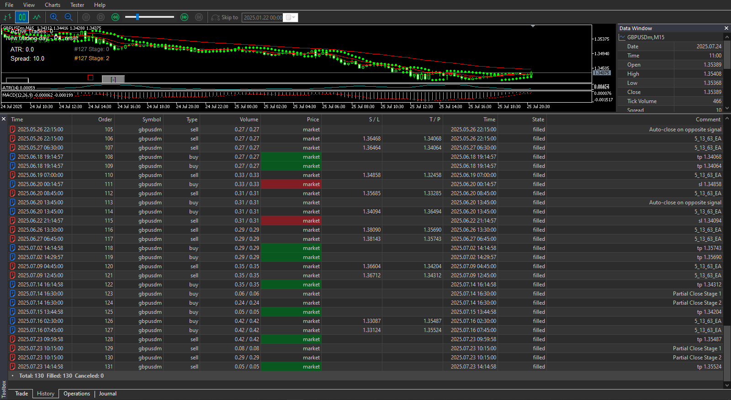This screenshot has height=400, width=731.
Task: Close the Data Window panel
Action: tap(726, 28)
